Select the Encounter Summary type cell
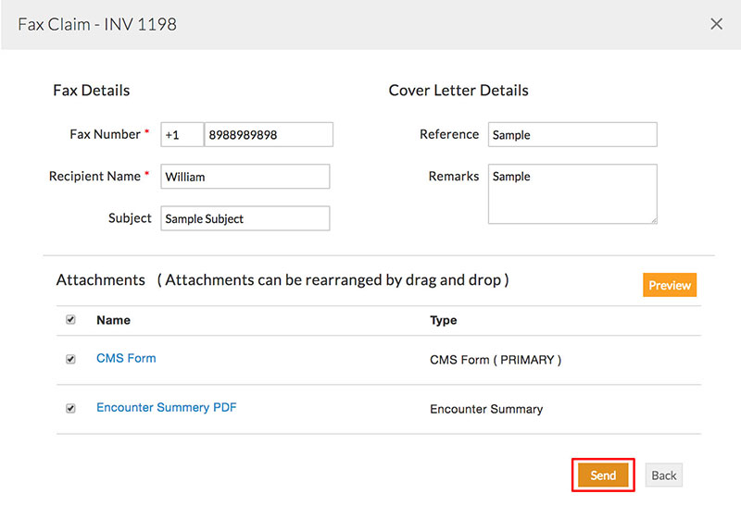 tap(486, 409)
